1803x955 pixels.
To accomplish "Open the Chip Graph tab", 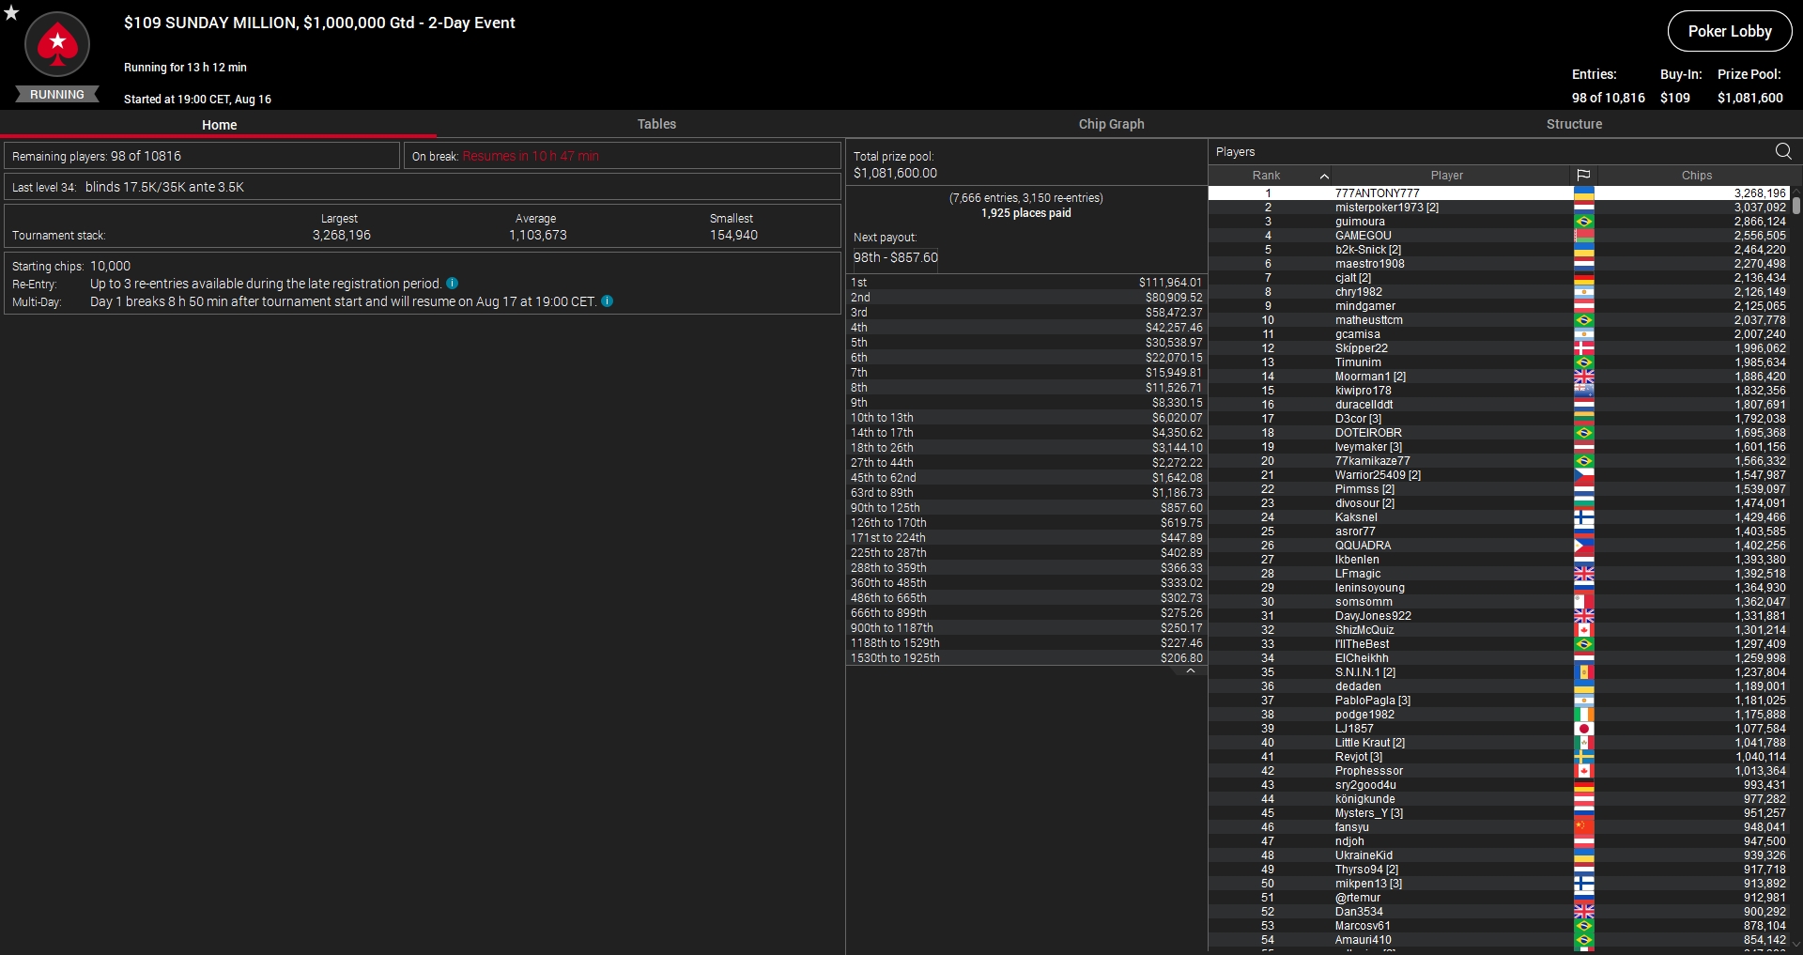I will [x=1111, y=124].
